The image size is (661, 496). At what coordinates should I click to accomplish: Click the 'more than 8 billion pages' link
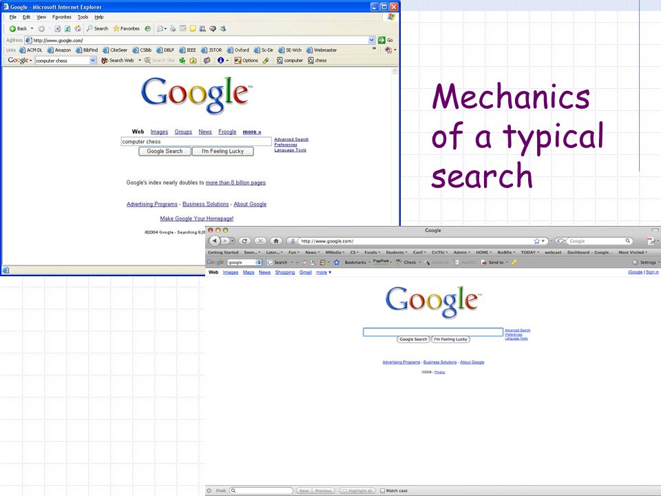[x=235, y=183]
